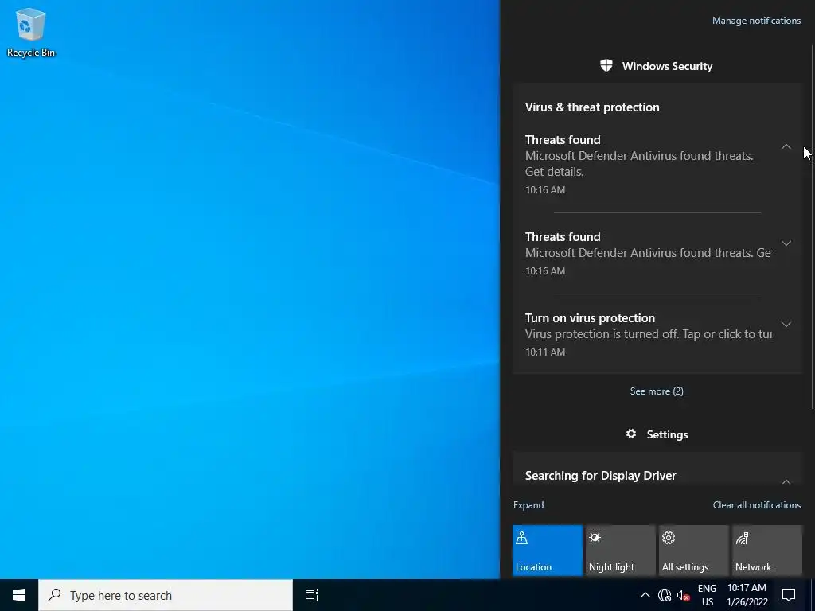Viewport: 815px width, 611px height.
Task: Open the taskbar clock showing 10:17 AM
Action: [x=747, y=595]
